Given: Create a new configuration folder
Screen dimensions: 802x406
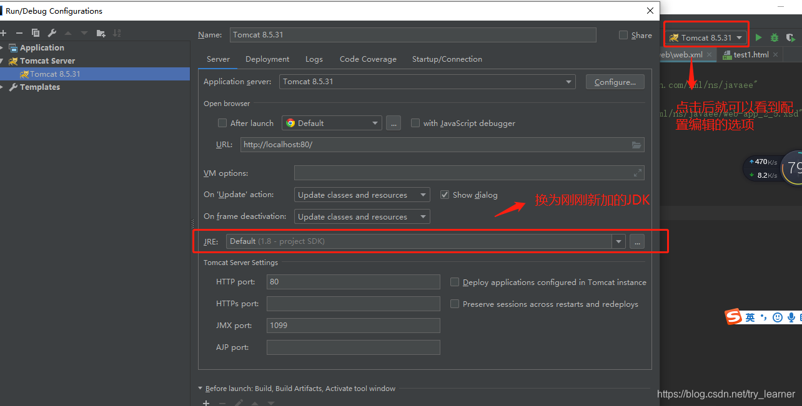Looking at the screenshot, I should (101, 33).
